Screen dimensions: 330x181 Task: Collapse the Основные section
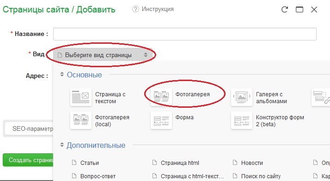pos(62,74)
